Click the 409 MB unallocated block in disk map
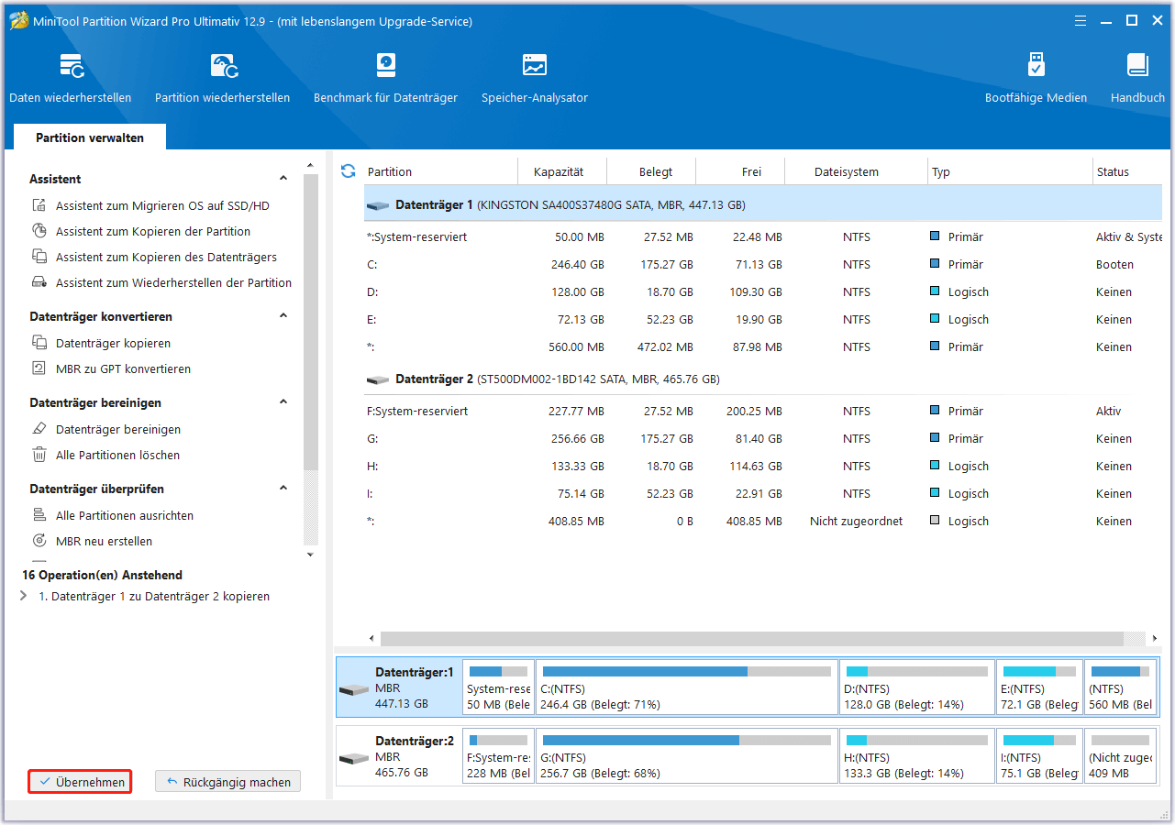The height and width of the screenshot is (825, 1175). pos(1120,756)
